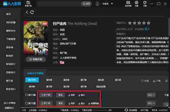Click the copy button in 第12集 row
The height and width of the screenshot is (112, 170).
(x=60, y=103)
